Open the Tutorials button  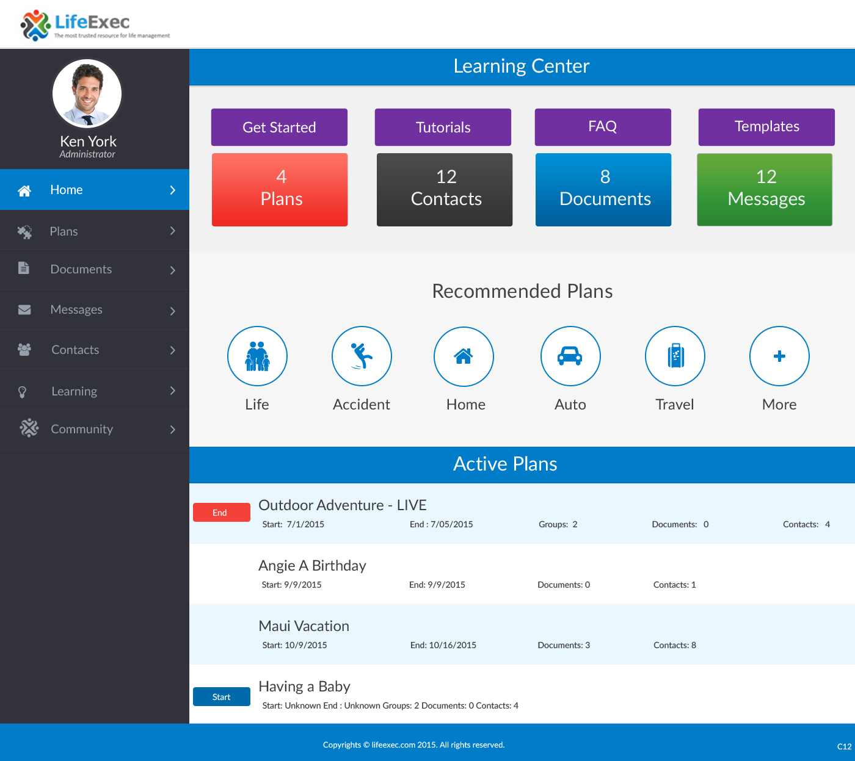443,128
